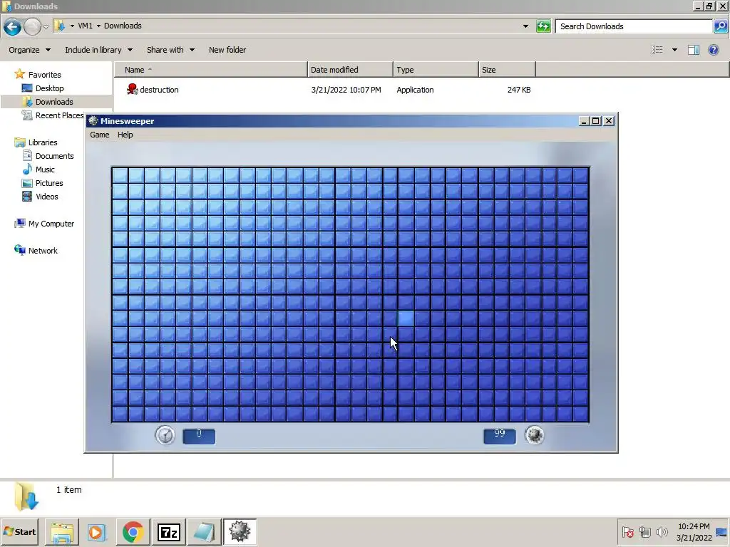Open Windows Explorer from the taskbar
Viewport: 730px width, 547px height.
coord(61,532)
